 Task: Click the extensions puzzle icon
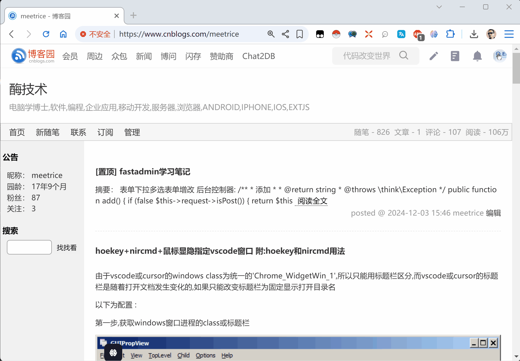coord(450,34)
